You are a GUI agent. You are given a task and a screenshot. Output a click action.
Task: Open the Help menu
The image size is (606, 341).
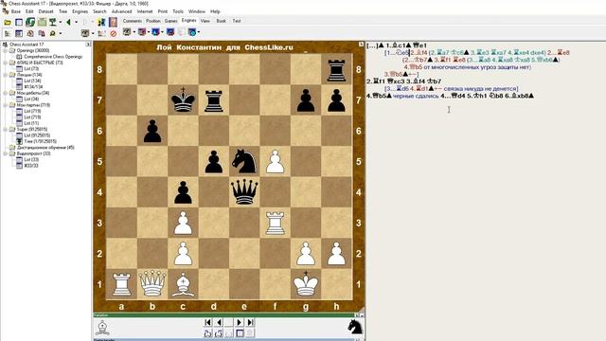(215, 11)
